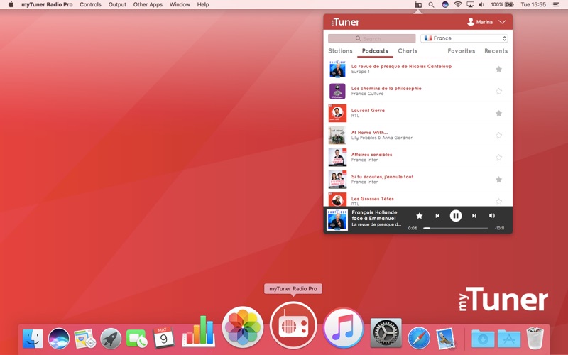
Task: Skip to previous track in player
Action: [437, 216]
